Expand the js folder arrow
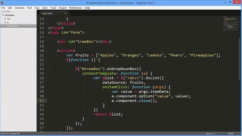 point(5,22)
